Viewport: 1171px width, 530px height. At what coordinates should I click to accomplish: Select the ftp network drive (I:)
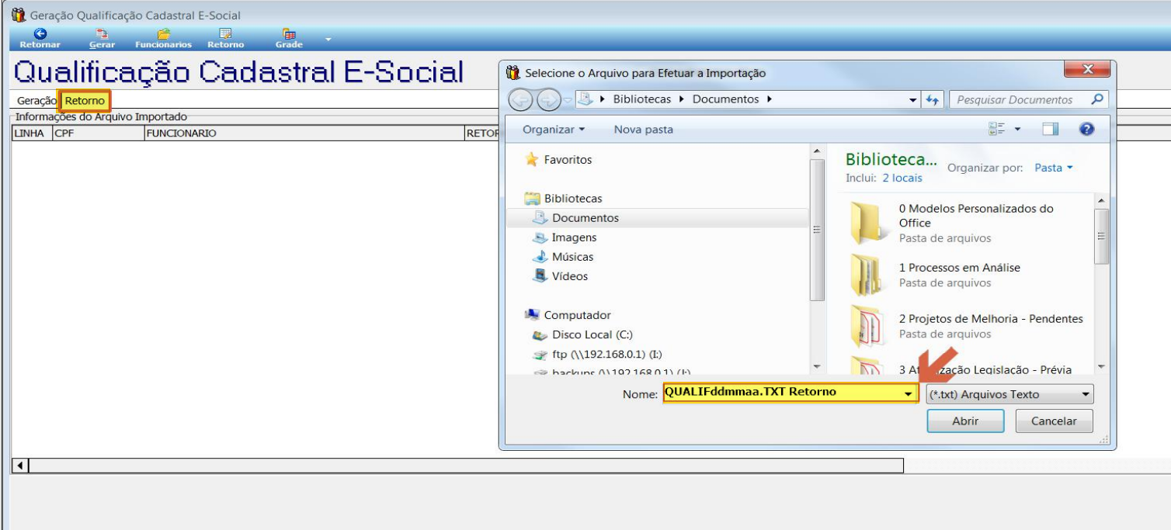tap(596, 355)
